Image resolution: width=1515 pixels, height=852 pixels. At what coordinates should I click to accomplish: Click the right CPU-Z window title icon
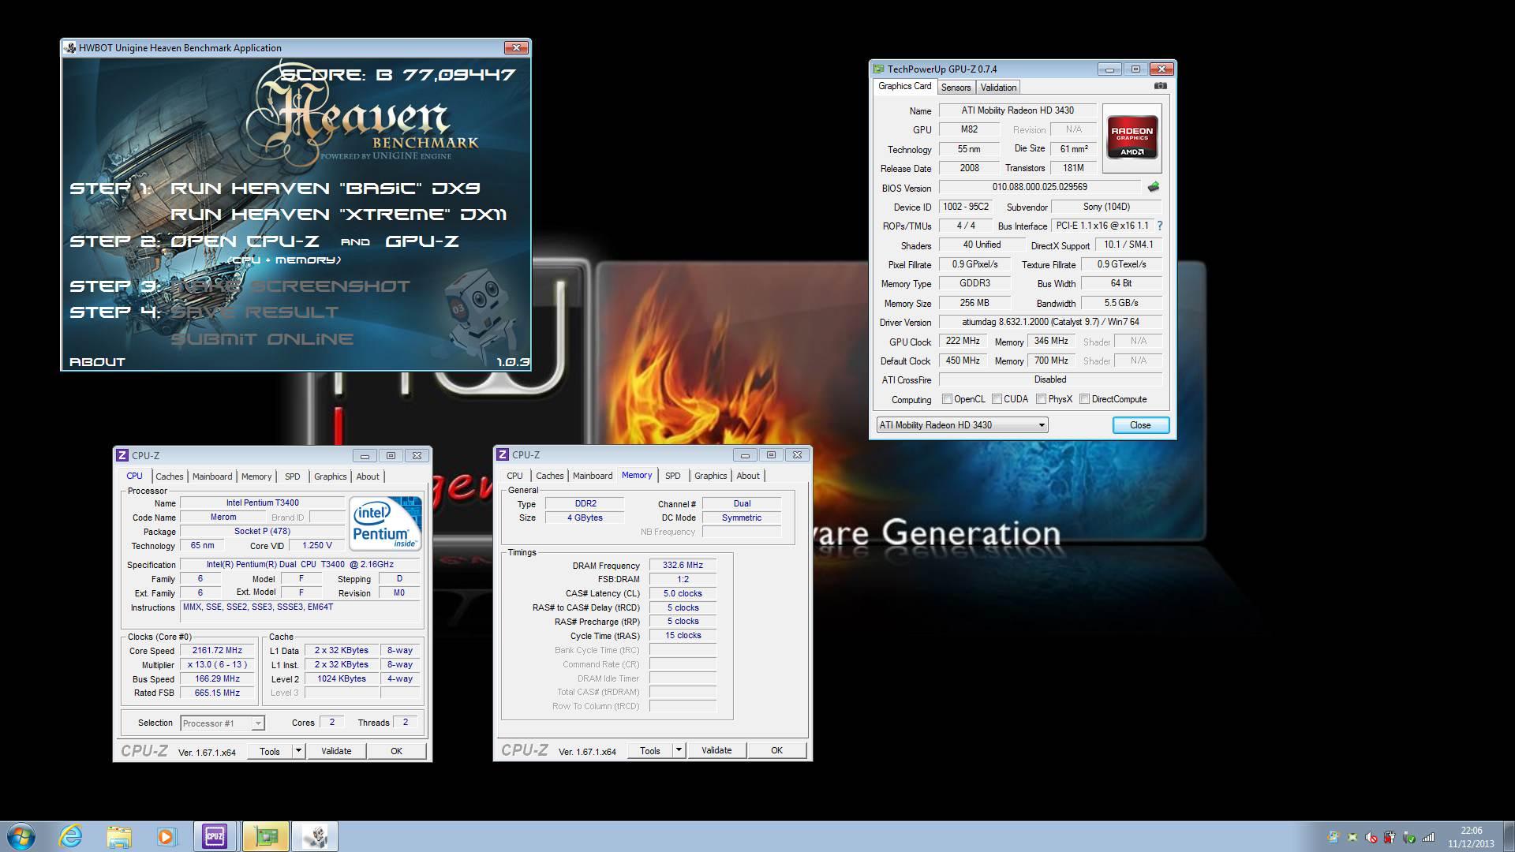(503, 454)
